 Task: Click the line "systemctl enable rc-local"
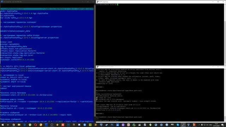pyautogui.click(x=13, y=79)
